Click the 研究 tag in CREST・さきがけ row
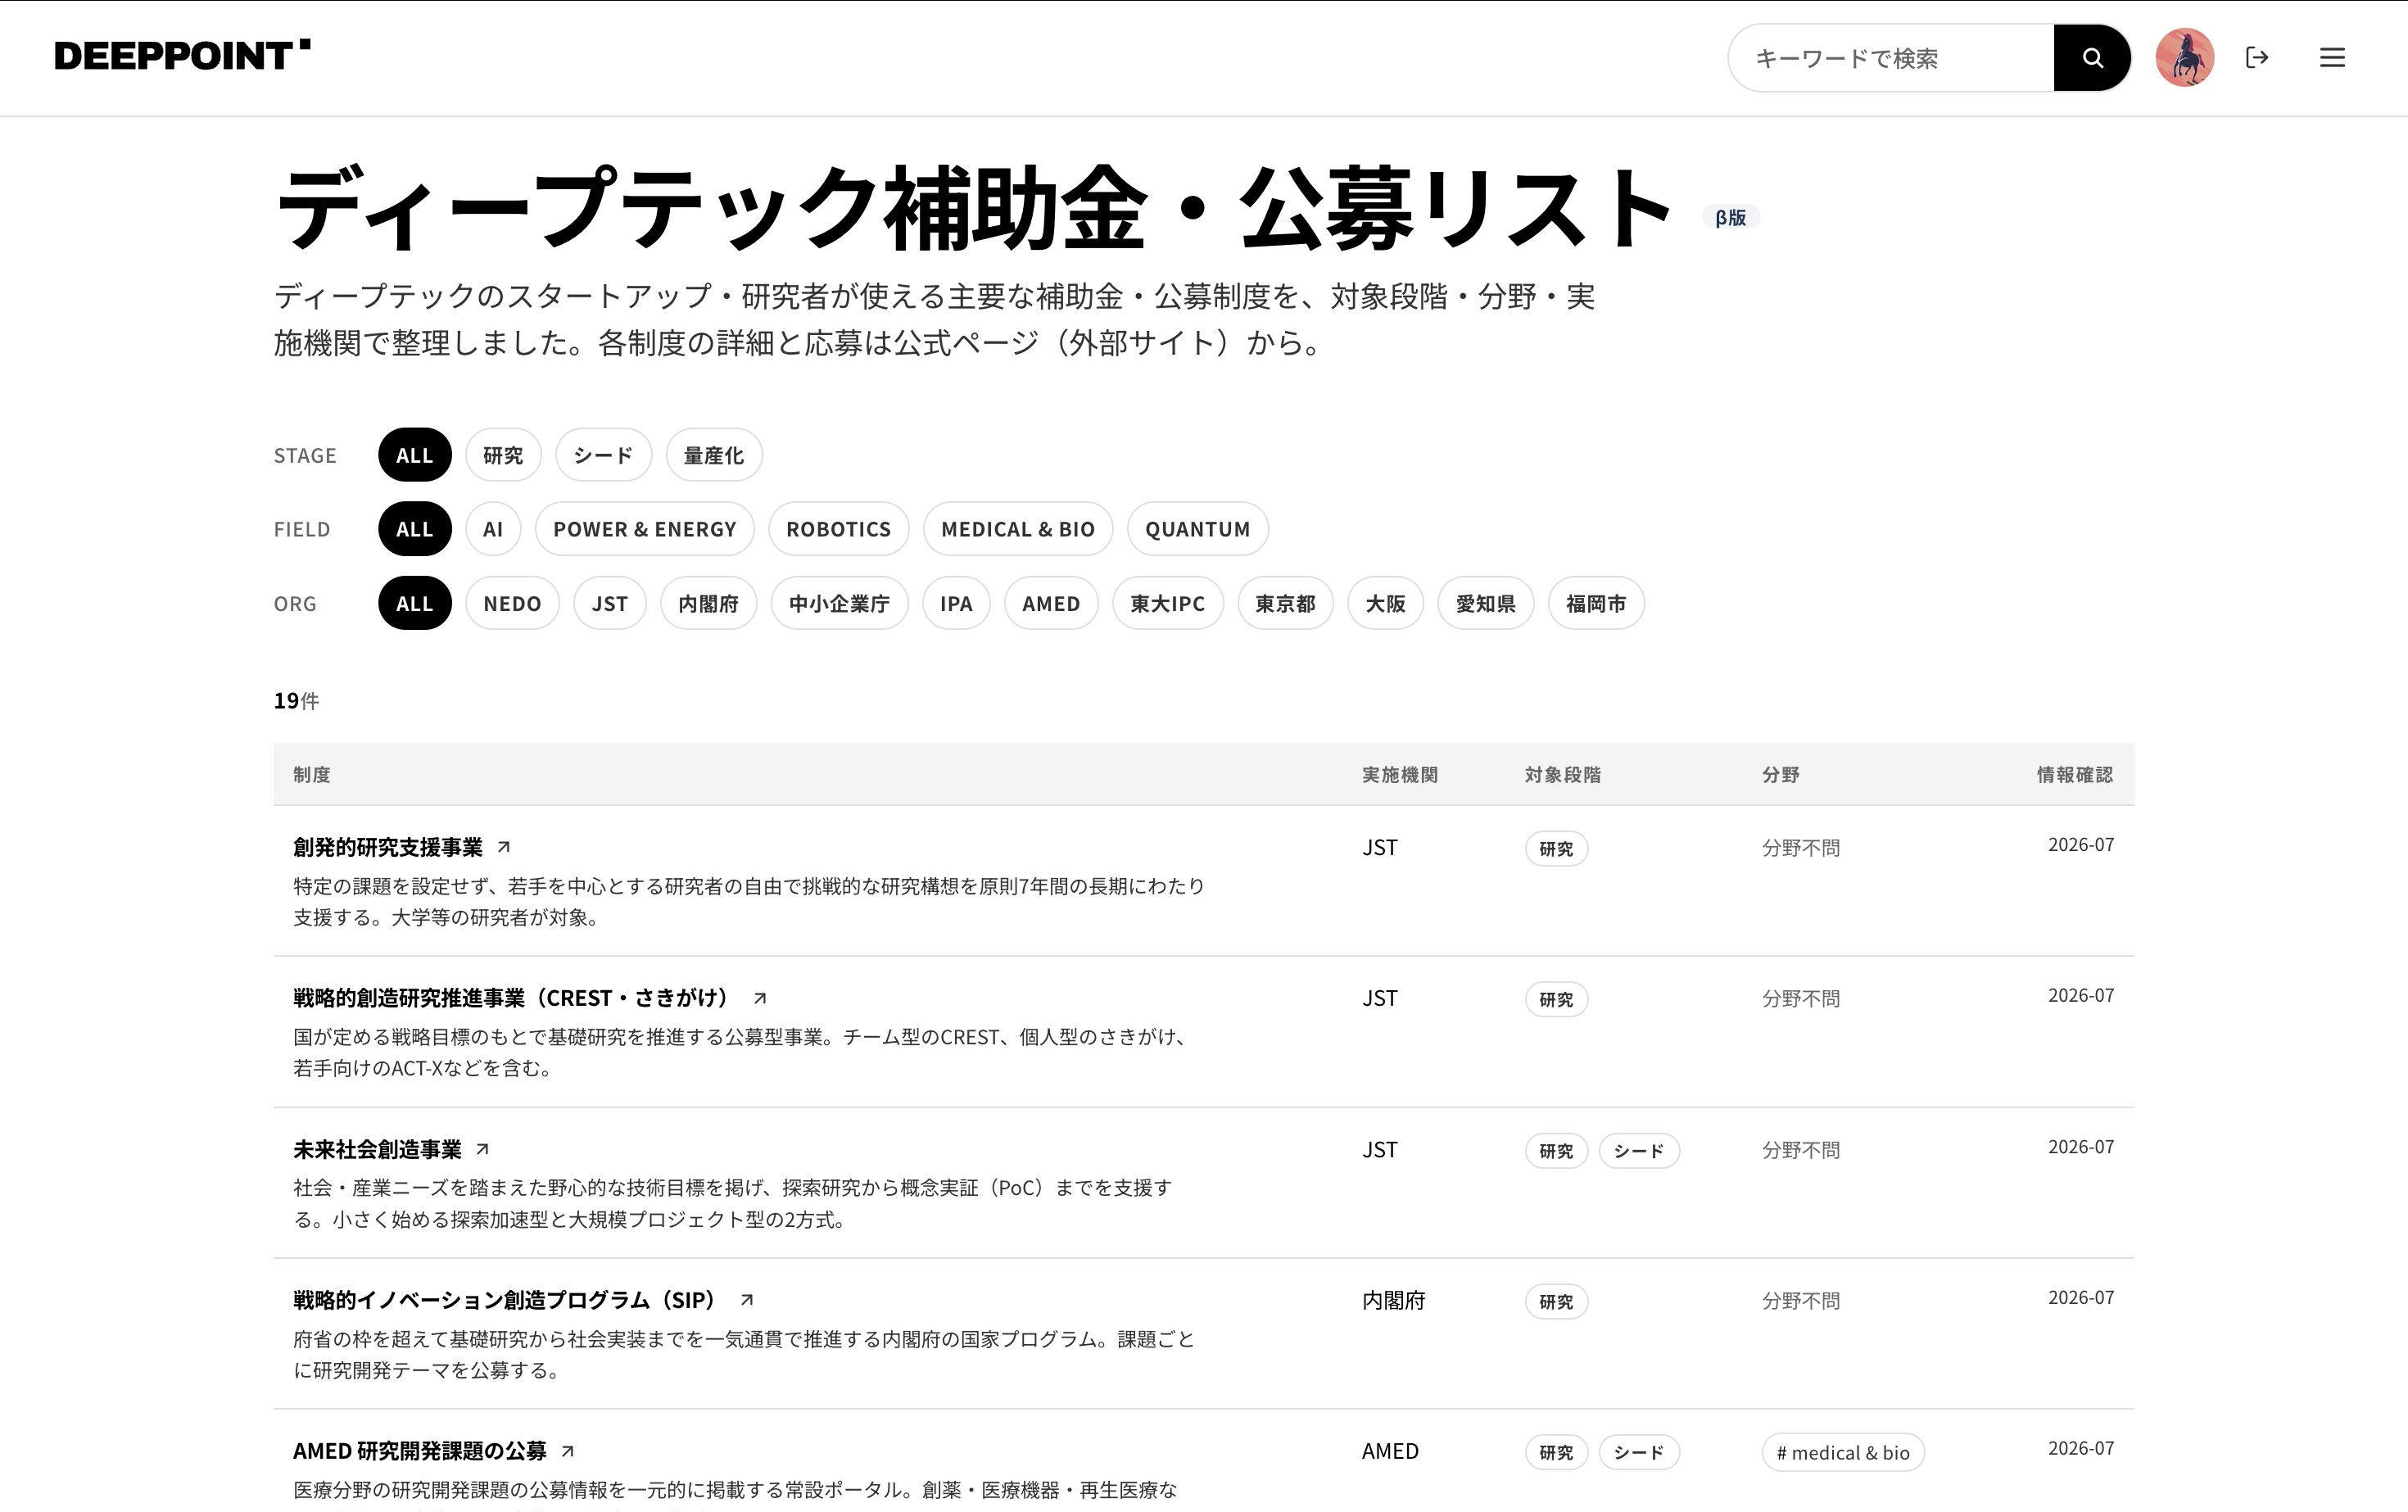2408x1512 pixels. click(1557, 1000)
